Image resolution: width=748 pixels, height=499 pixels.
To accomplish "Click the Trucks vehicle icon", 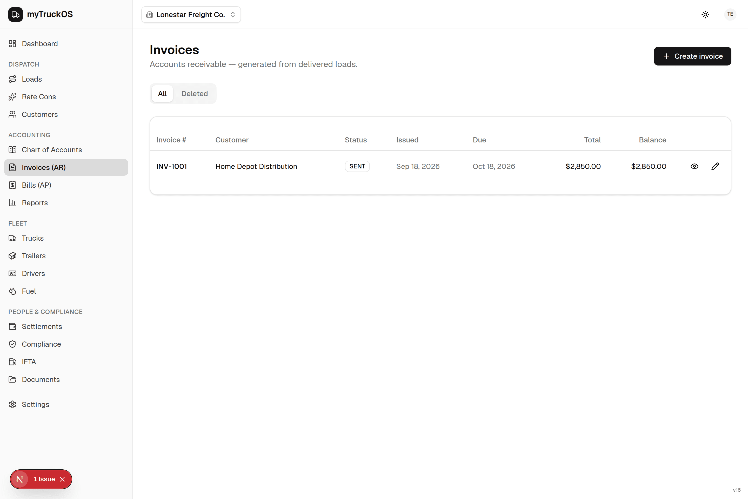I will pos(12,238).
